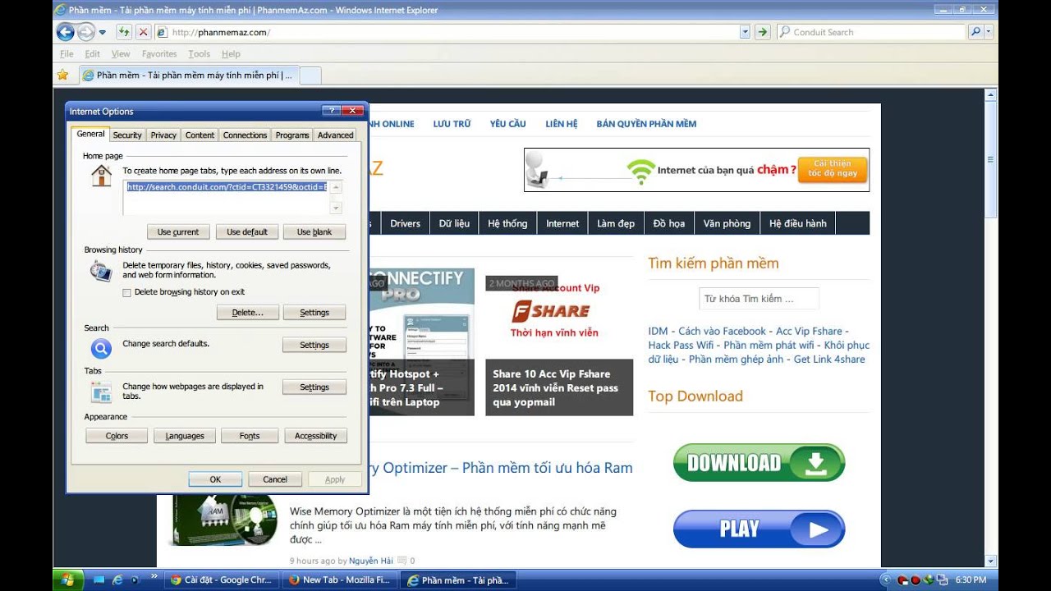
Task: Switch to the Privacy tab
Action: coord(163,135)
